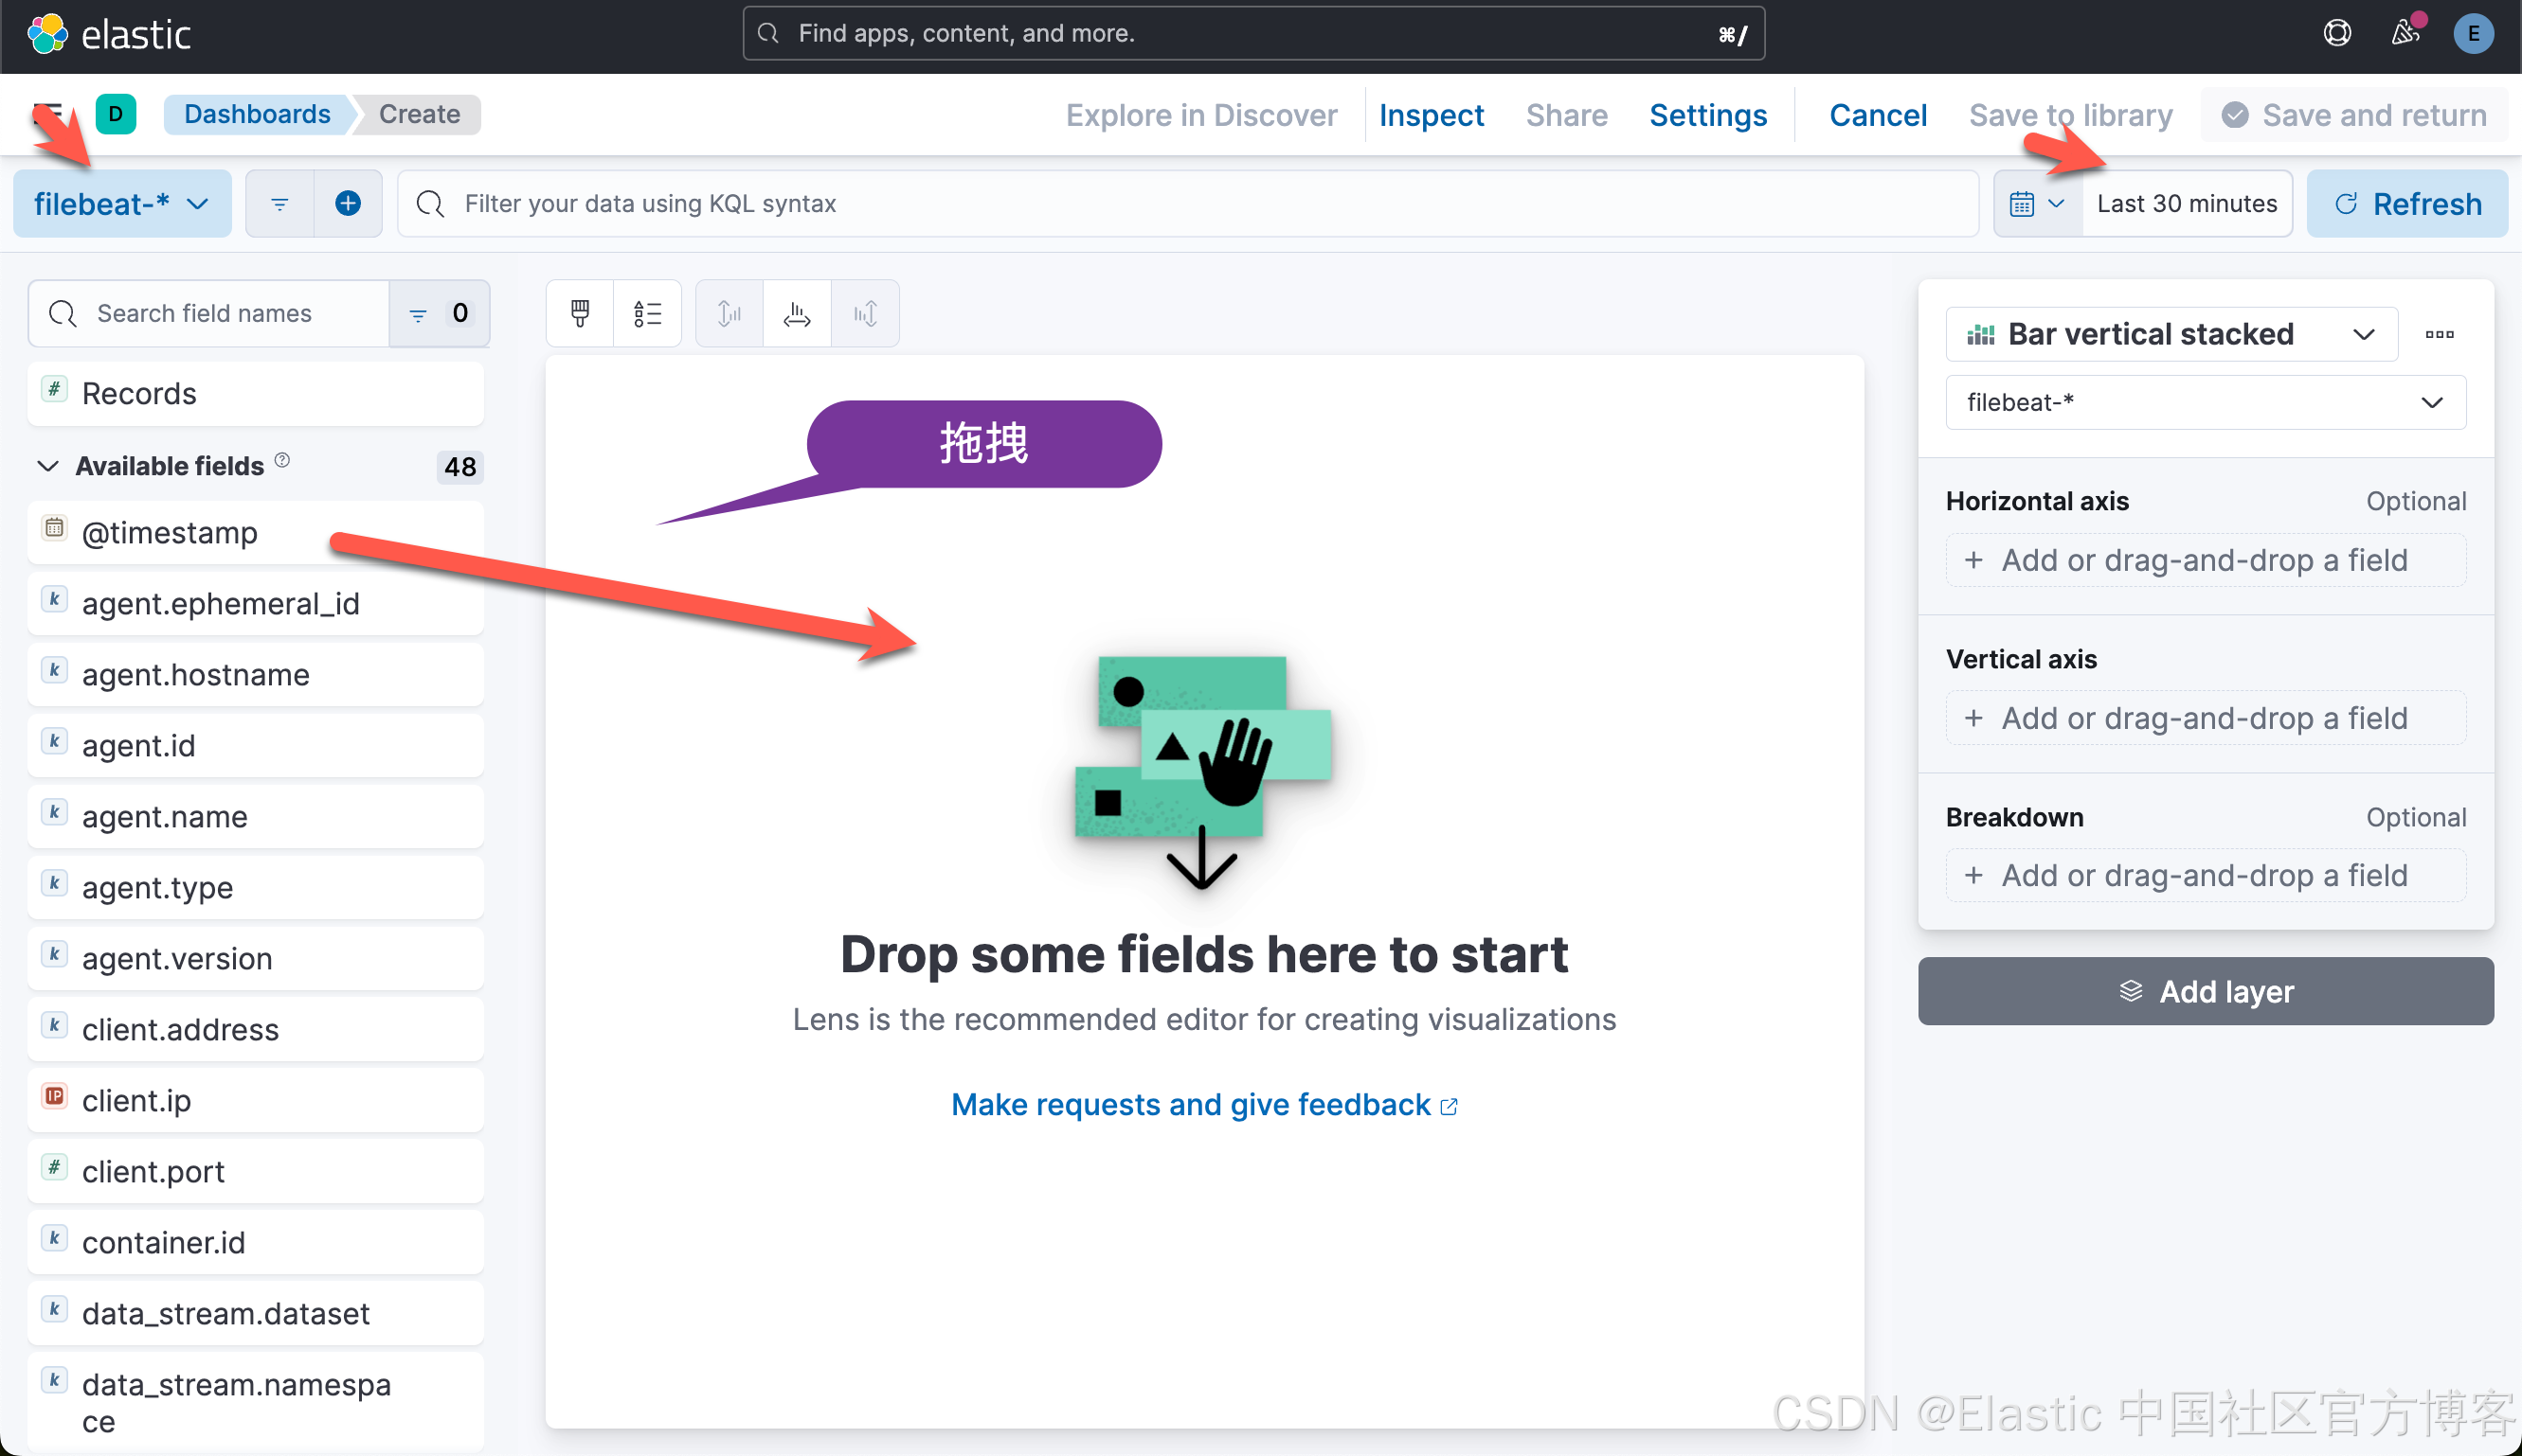The height and width of the screenshot is (1456, 2522).
Task: Open Make requests and give feedback link
Action: pos(1204,1104)
